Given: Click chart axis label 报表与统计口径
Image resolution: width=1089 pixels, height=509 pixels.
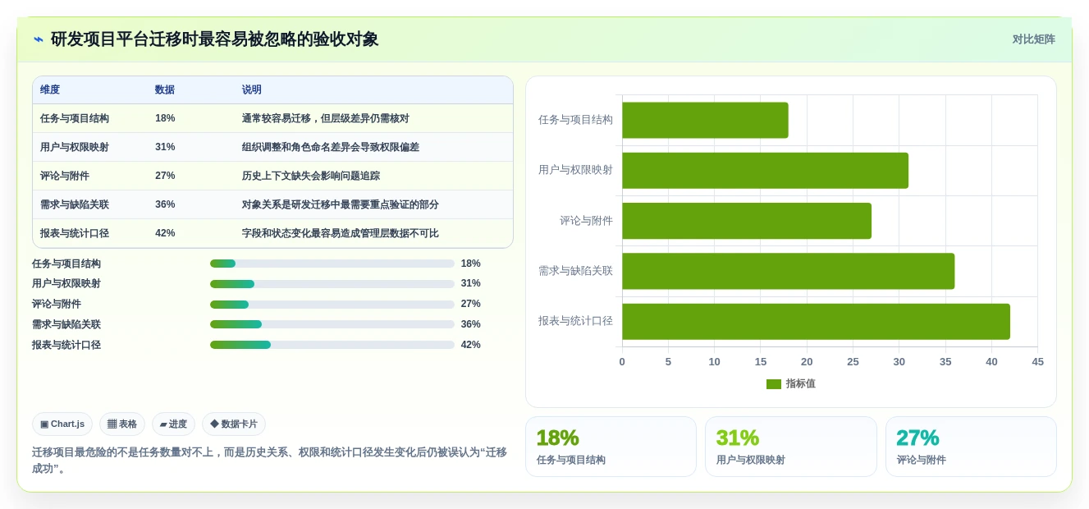Looking at the screenshot, I should coord(575,321).
